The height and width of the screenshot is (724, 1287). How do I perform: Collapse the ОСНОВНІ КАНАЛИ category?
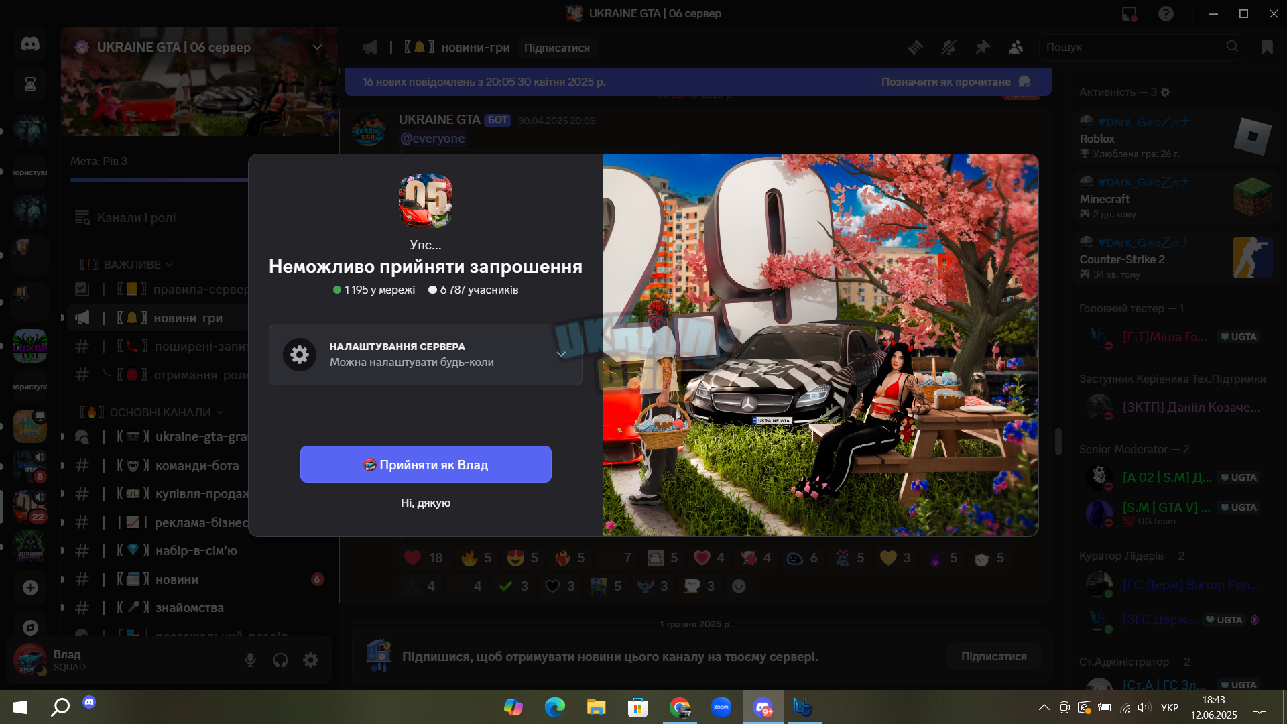click(x=151, y=412)
